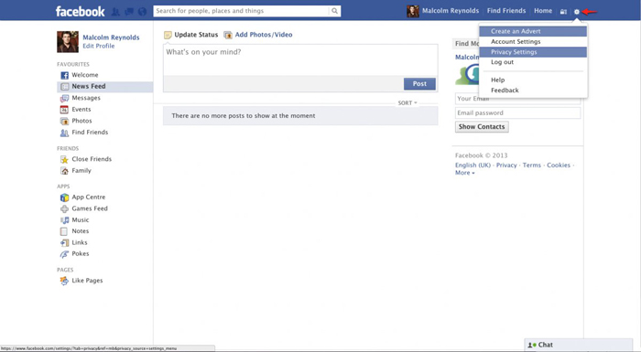Viewport: 641px width, 352px height.
Task: Open Malcolm Reynolds profile in top bar
Action: pos(451,11)
